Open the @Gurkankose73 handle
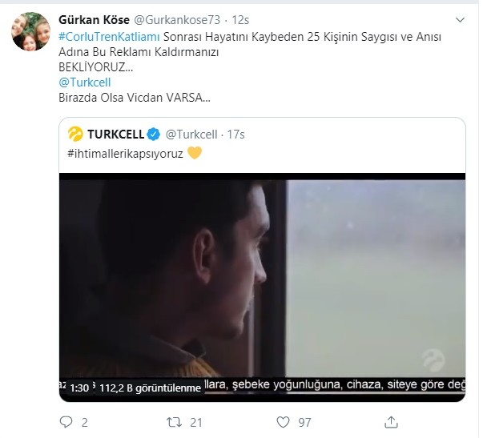The width and height of the screenshot is (487, 438). coord(177,20)
